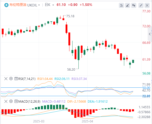Select the drawing pencil tool
This screenshot has width=152, height=124.
(128, 5)
